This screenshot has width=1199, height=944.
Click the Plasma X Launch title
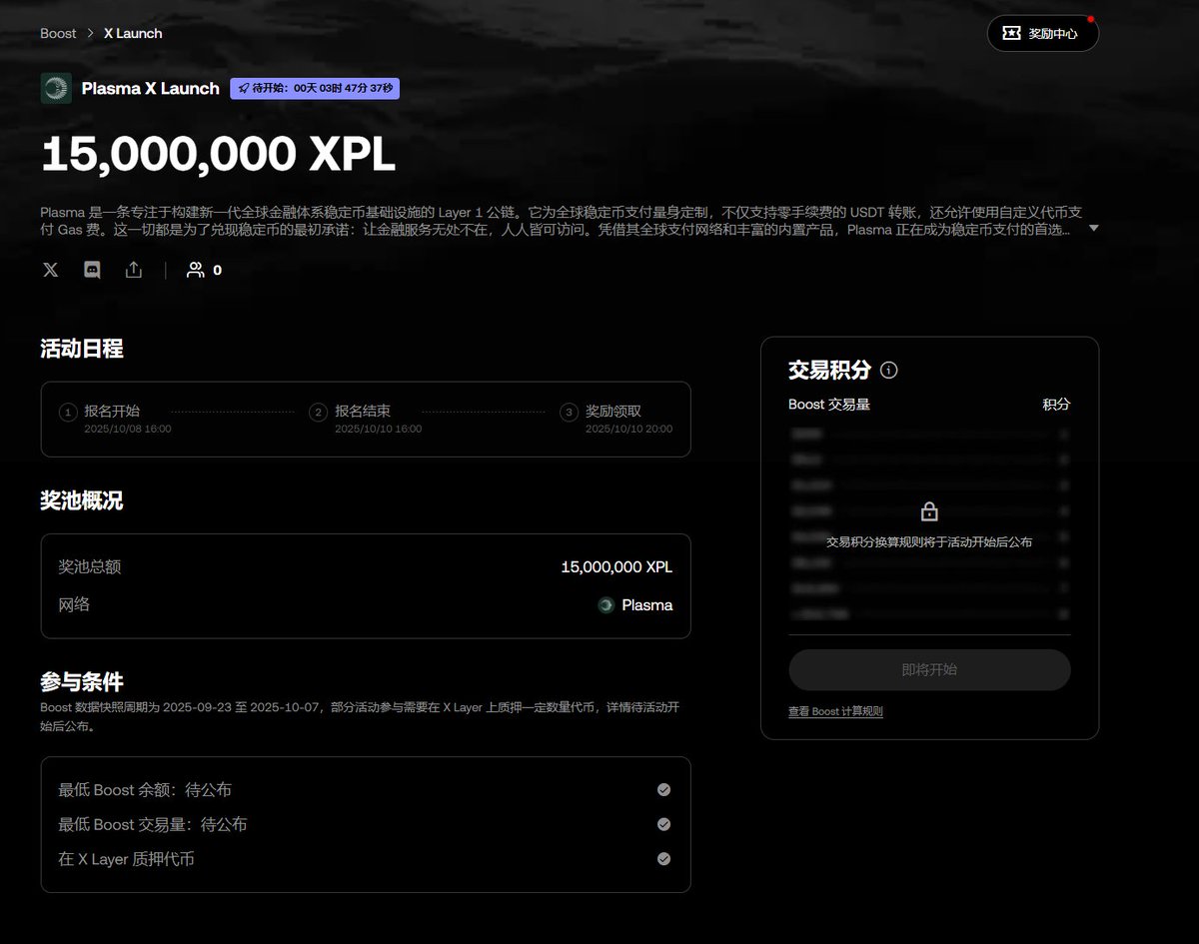click(x=151, y=88)
